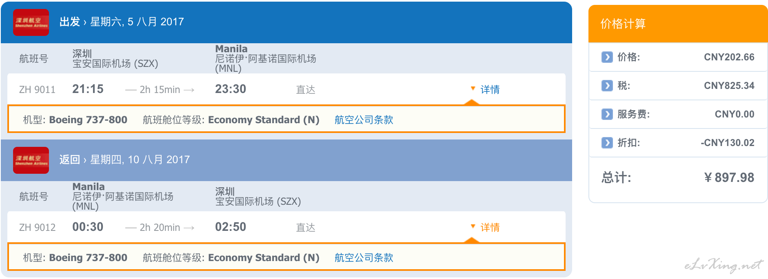
Task: Collapse 详情 for flight ZH 9011
Action: (x=490, y=89)
